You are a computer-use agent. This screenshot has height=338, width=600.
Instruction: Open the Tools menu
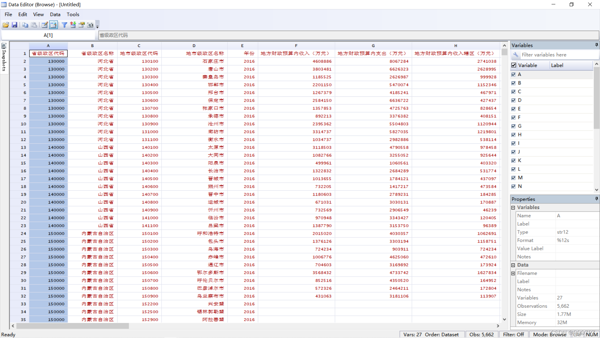point(73,14)
